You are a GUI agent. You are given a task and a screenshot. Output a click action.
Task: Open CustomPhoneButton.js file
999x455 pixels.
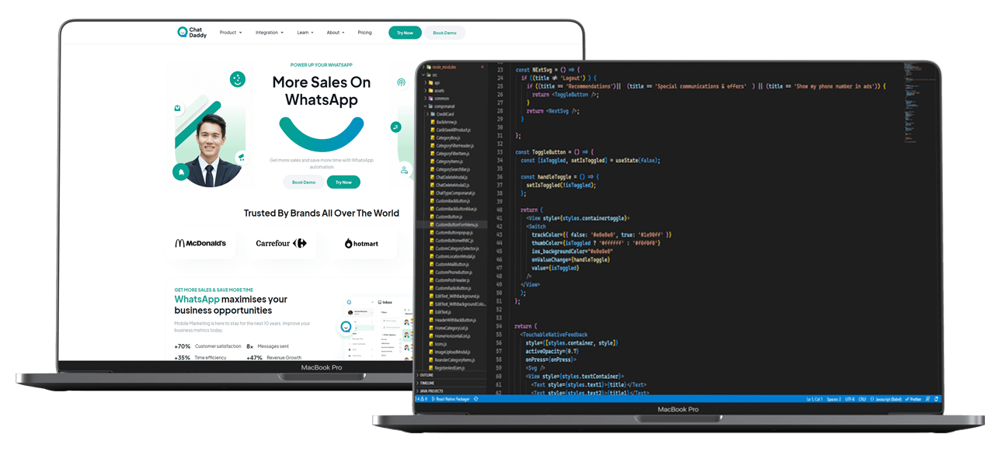[453, 273]
